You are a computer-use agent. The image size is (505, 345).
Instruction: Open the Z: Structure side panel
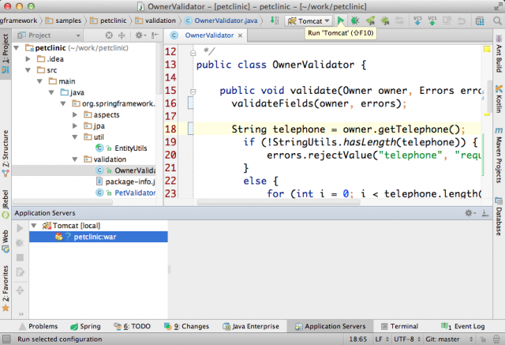[x=6, y=153]
